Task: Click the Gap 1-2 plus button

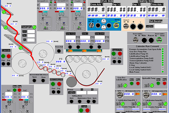Action: coord(98,26)
